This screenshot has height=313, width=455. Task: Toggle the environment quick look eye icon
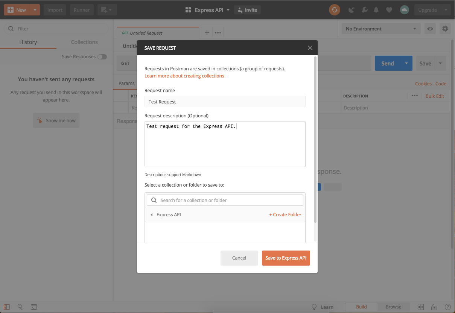pos(430,29)
